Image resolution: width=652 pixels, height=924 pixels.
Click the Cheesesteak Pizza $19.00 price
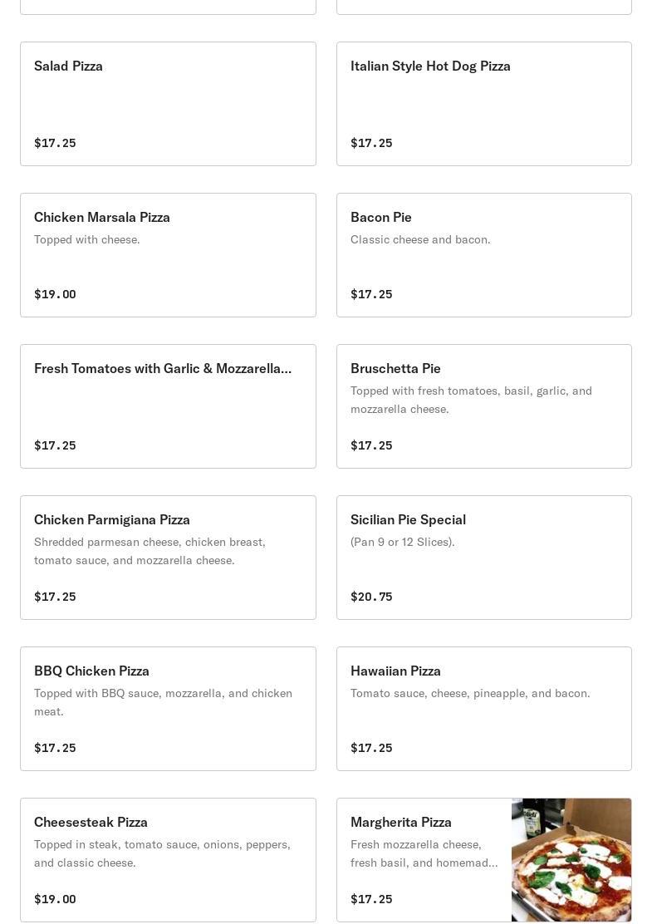55,899
